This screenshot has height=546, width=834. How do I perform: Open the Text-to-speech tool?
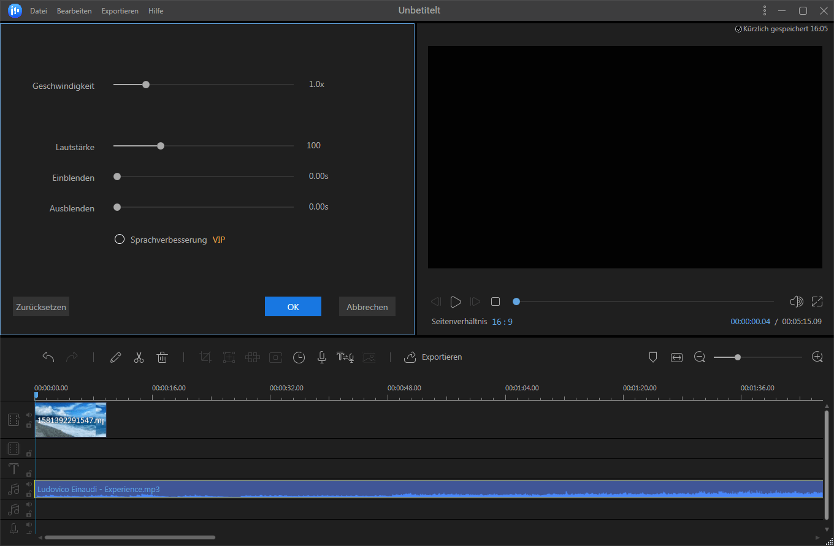click(x=345, y=357)
